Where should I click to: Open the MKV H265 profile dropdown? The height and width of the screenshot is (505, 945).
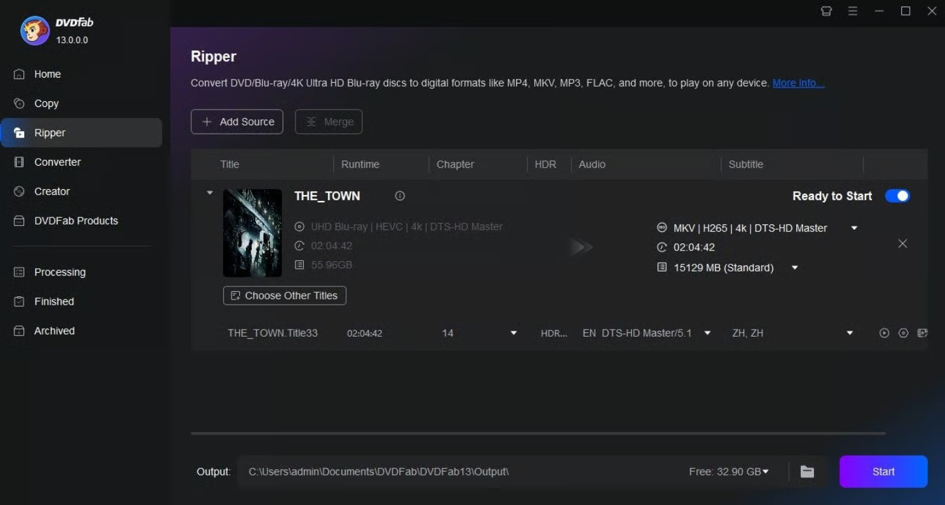click(x=854, y=228)
